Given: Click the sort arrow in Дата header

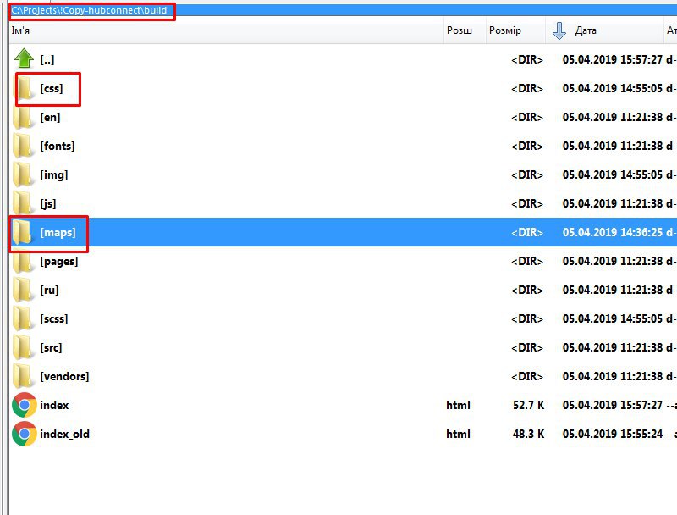Looking at the screenshot, I should point(559,30).
